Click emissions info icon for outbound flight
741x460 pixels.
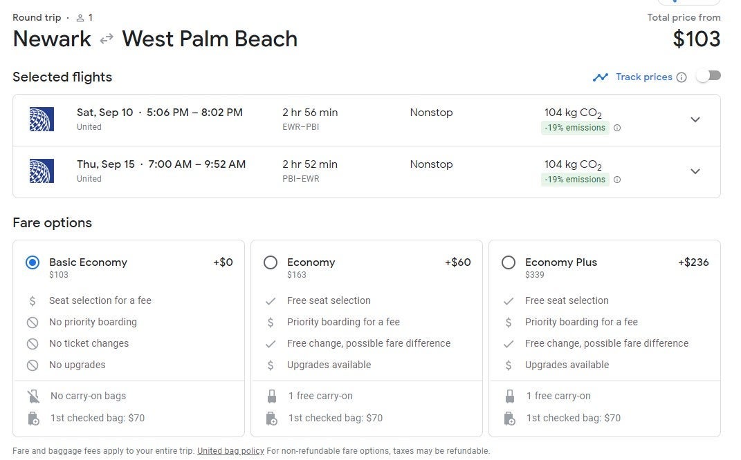[617, 128]
